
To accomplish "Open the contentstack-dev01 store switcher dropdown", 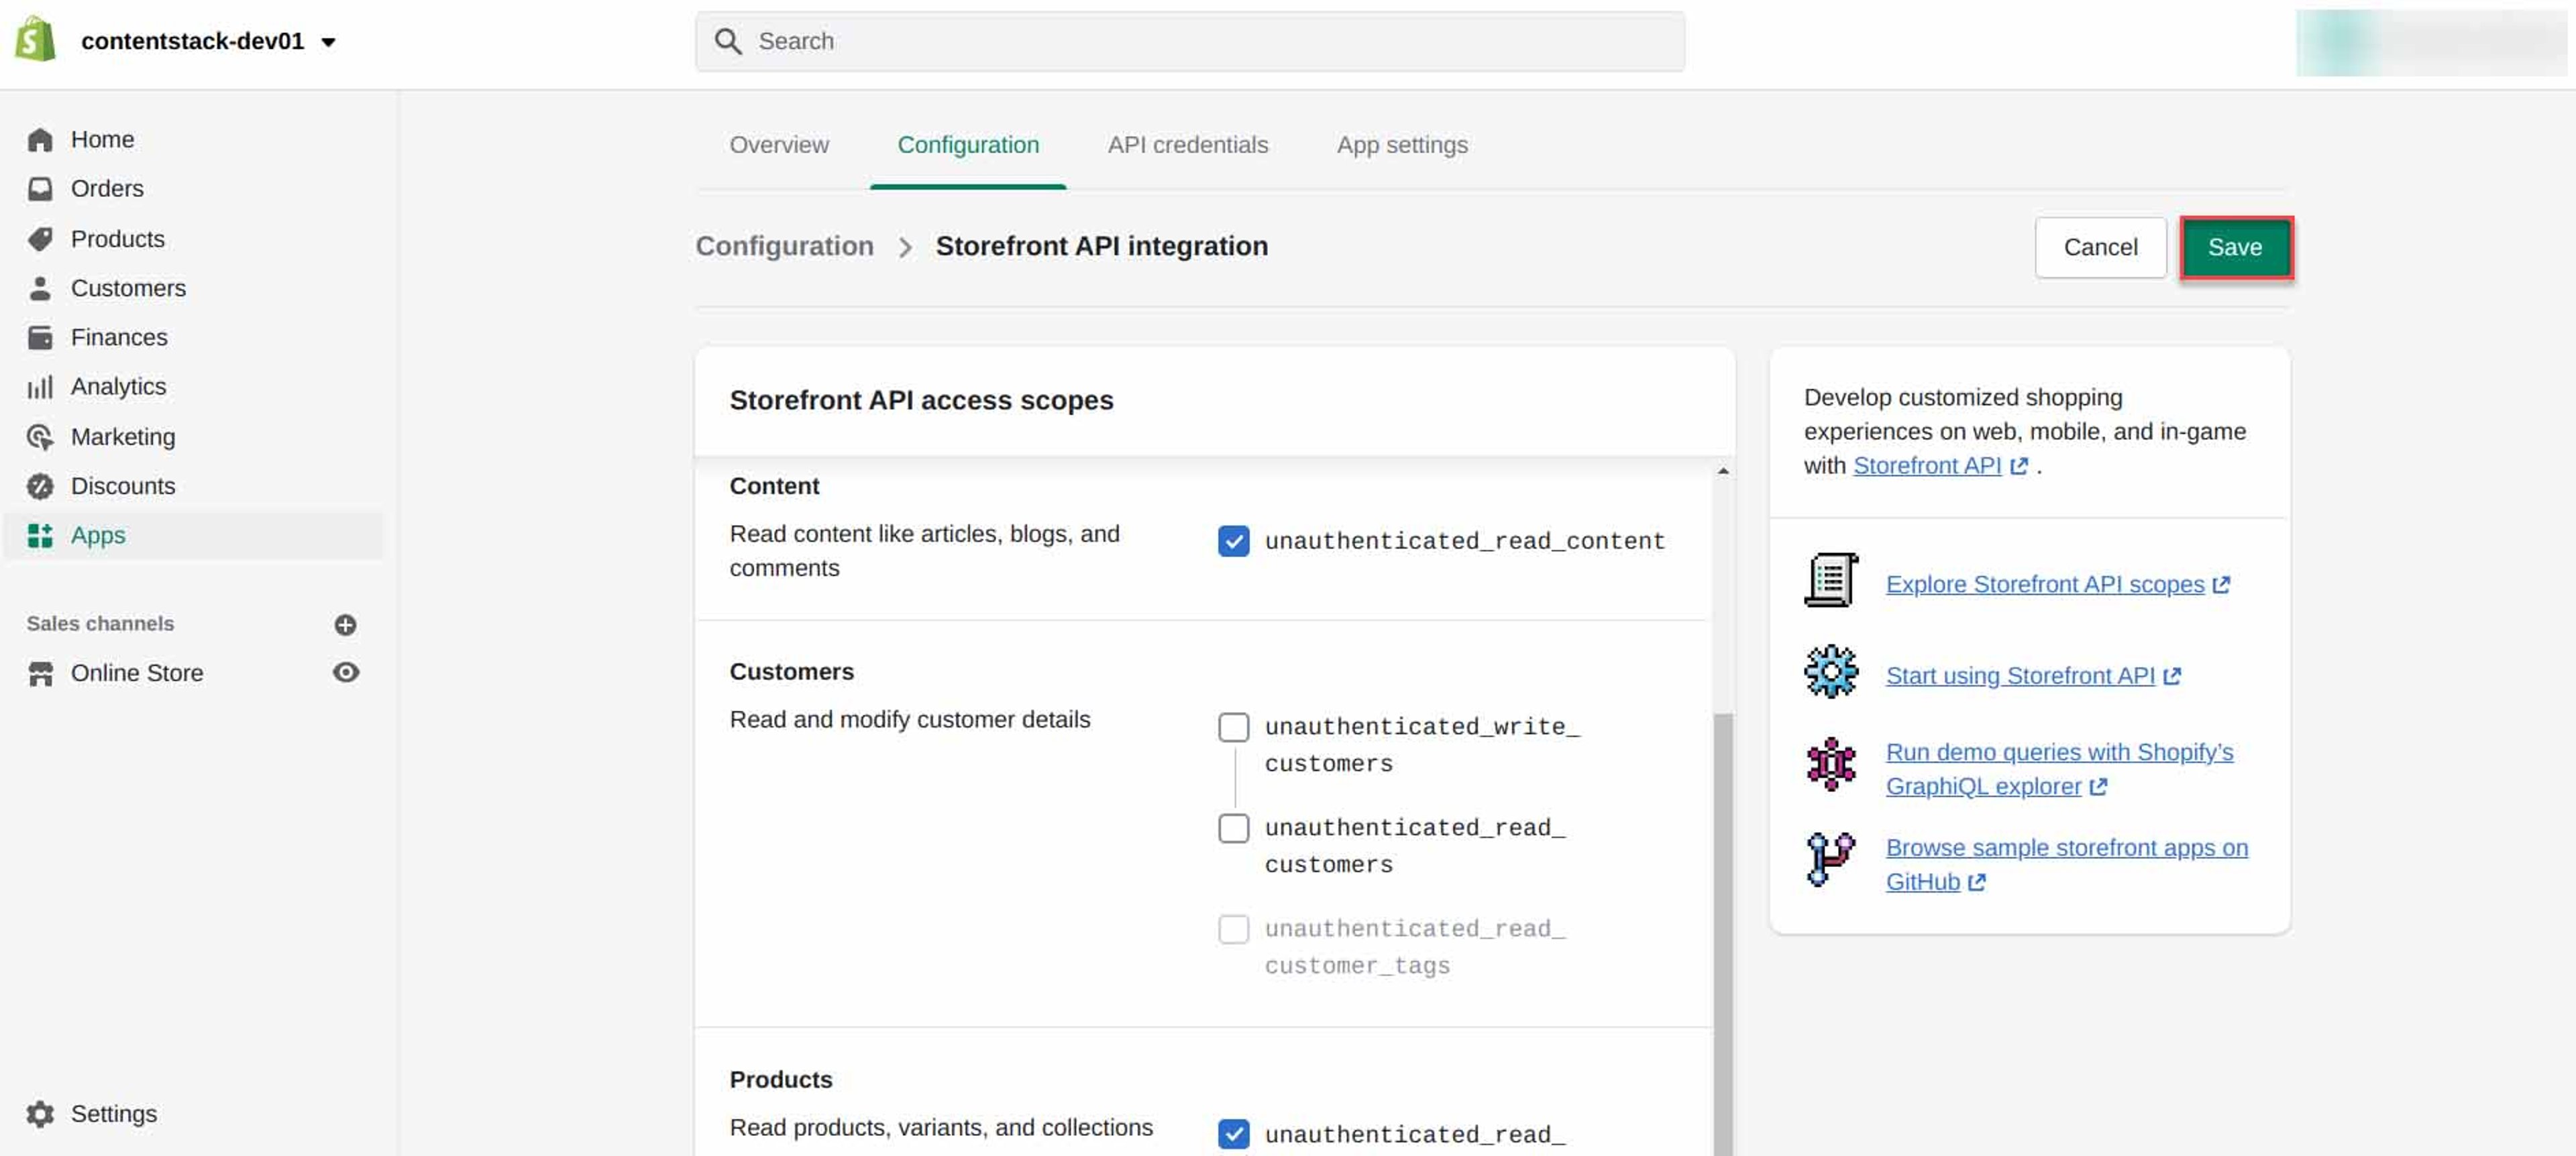I will [208, 41].
